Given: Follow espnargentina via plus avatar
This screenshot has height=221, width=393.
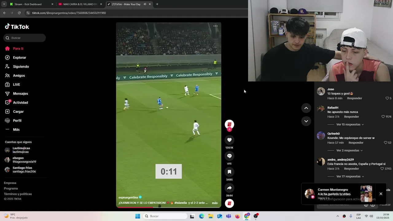Looking at the screenshot, I should (x=229, y=130).
